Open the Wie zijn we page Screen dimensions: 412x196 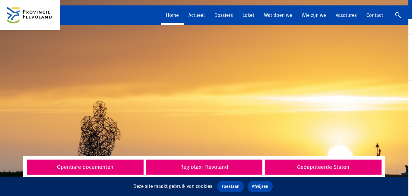[x=314, y=15]
